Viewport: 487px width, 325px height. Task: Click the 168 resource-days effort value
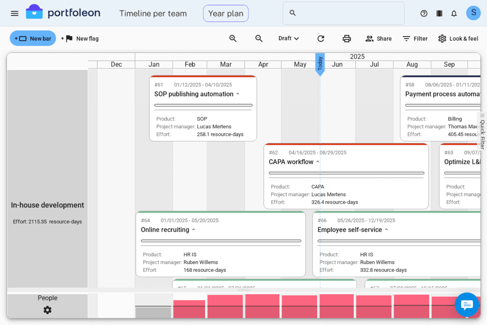click(x=205, y=270)
